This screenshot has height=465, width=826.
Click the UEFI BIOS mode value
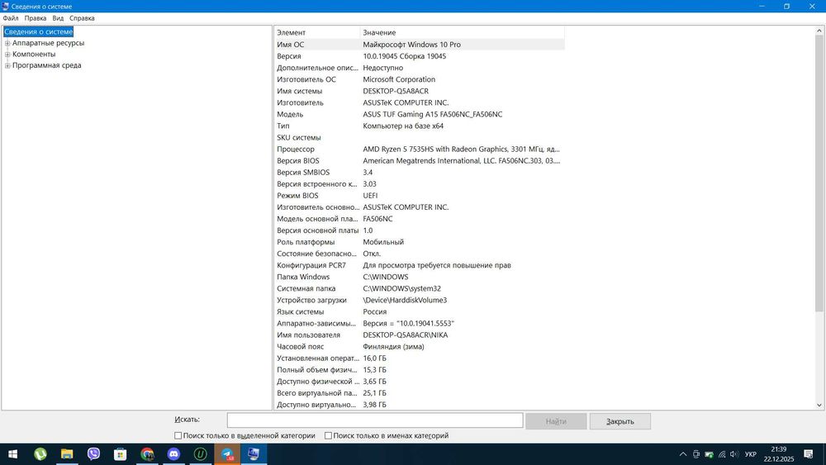370,196
